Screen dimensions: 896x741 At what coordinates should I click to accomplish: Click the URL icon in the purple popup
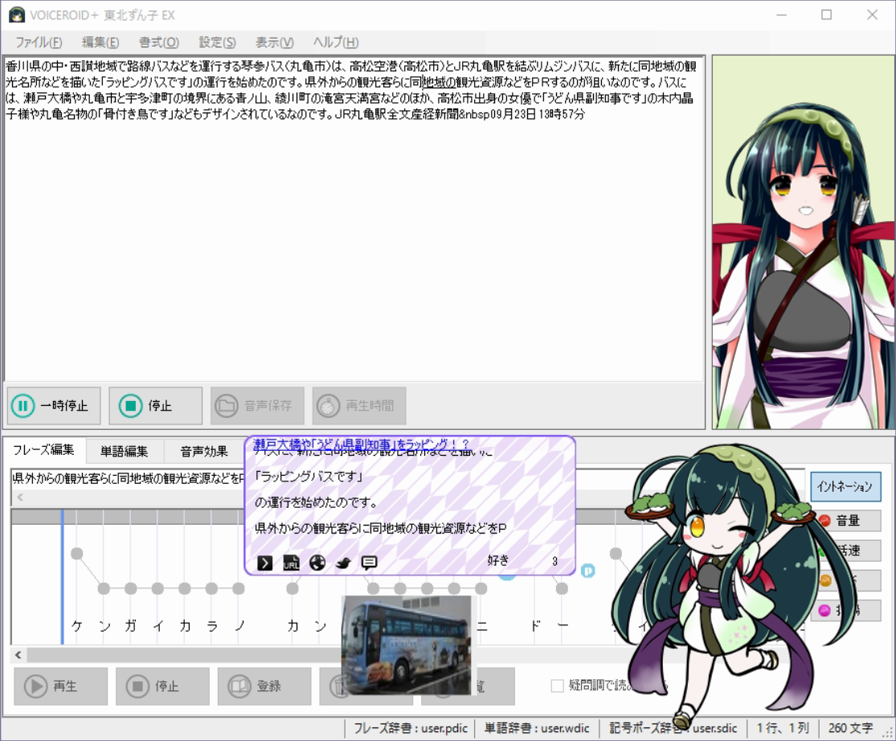[x=291, y=563]
